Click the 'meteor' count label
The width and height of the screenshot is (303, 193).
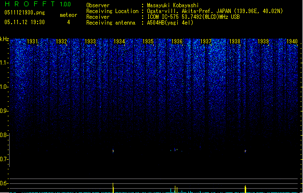pos(68,15)
